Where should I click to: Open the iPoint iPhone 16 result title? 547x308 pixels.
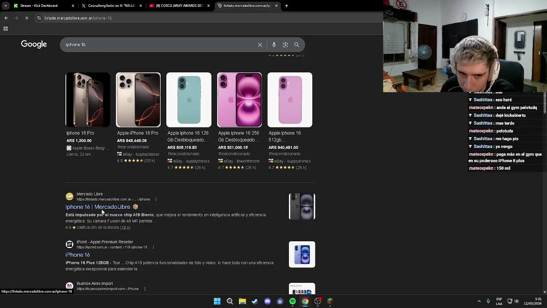pyautogui.click(x=77, y=255)
